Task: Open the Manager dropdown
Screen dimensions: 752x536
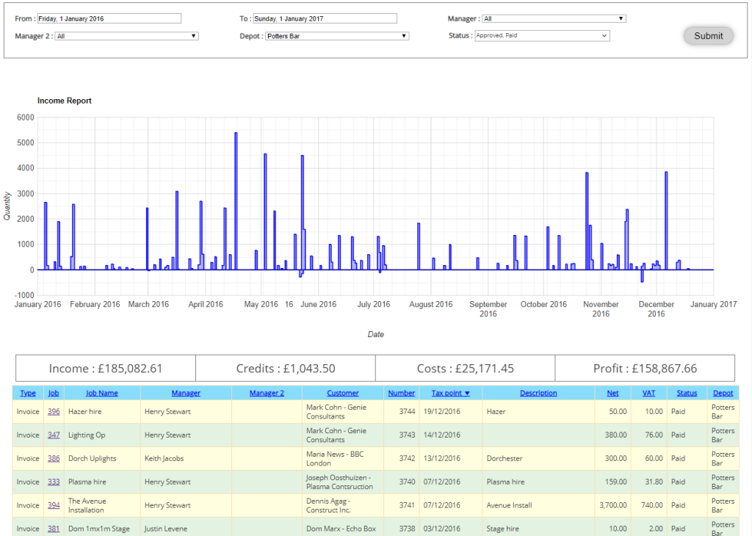Action: 554,18
